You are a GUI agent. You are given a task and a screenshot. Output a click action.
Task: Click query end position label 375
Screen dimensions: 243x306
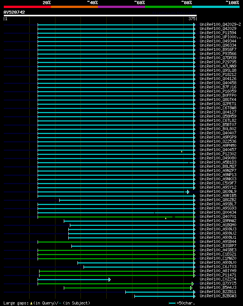tap(192, 19)
